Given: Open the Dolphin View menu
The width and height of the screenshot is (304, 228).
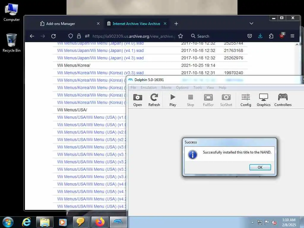Looking at the screenshot, I should tap(210, 88).
